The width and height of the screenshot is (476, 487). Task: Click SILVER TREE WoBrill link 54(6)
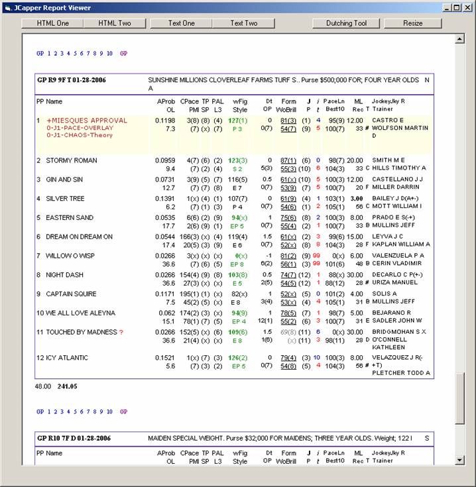point(288,207)
